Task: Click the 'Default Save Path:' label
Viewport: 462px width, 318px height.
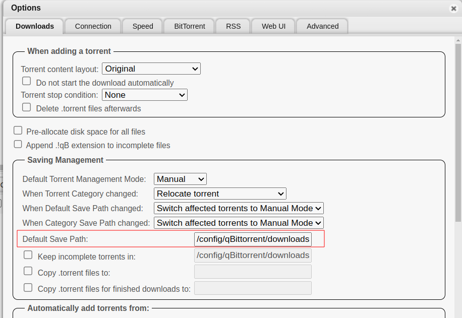Action: coord(55,239)
